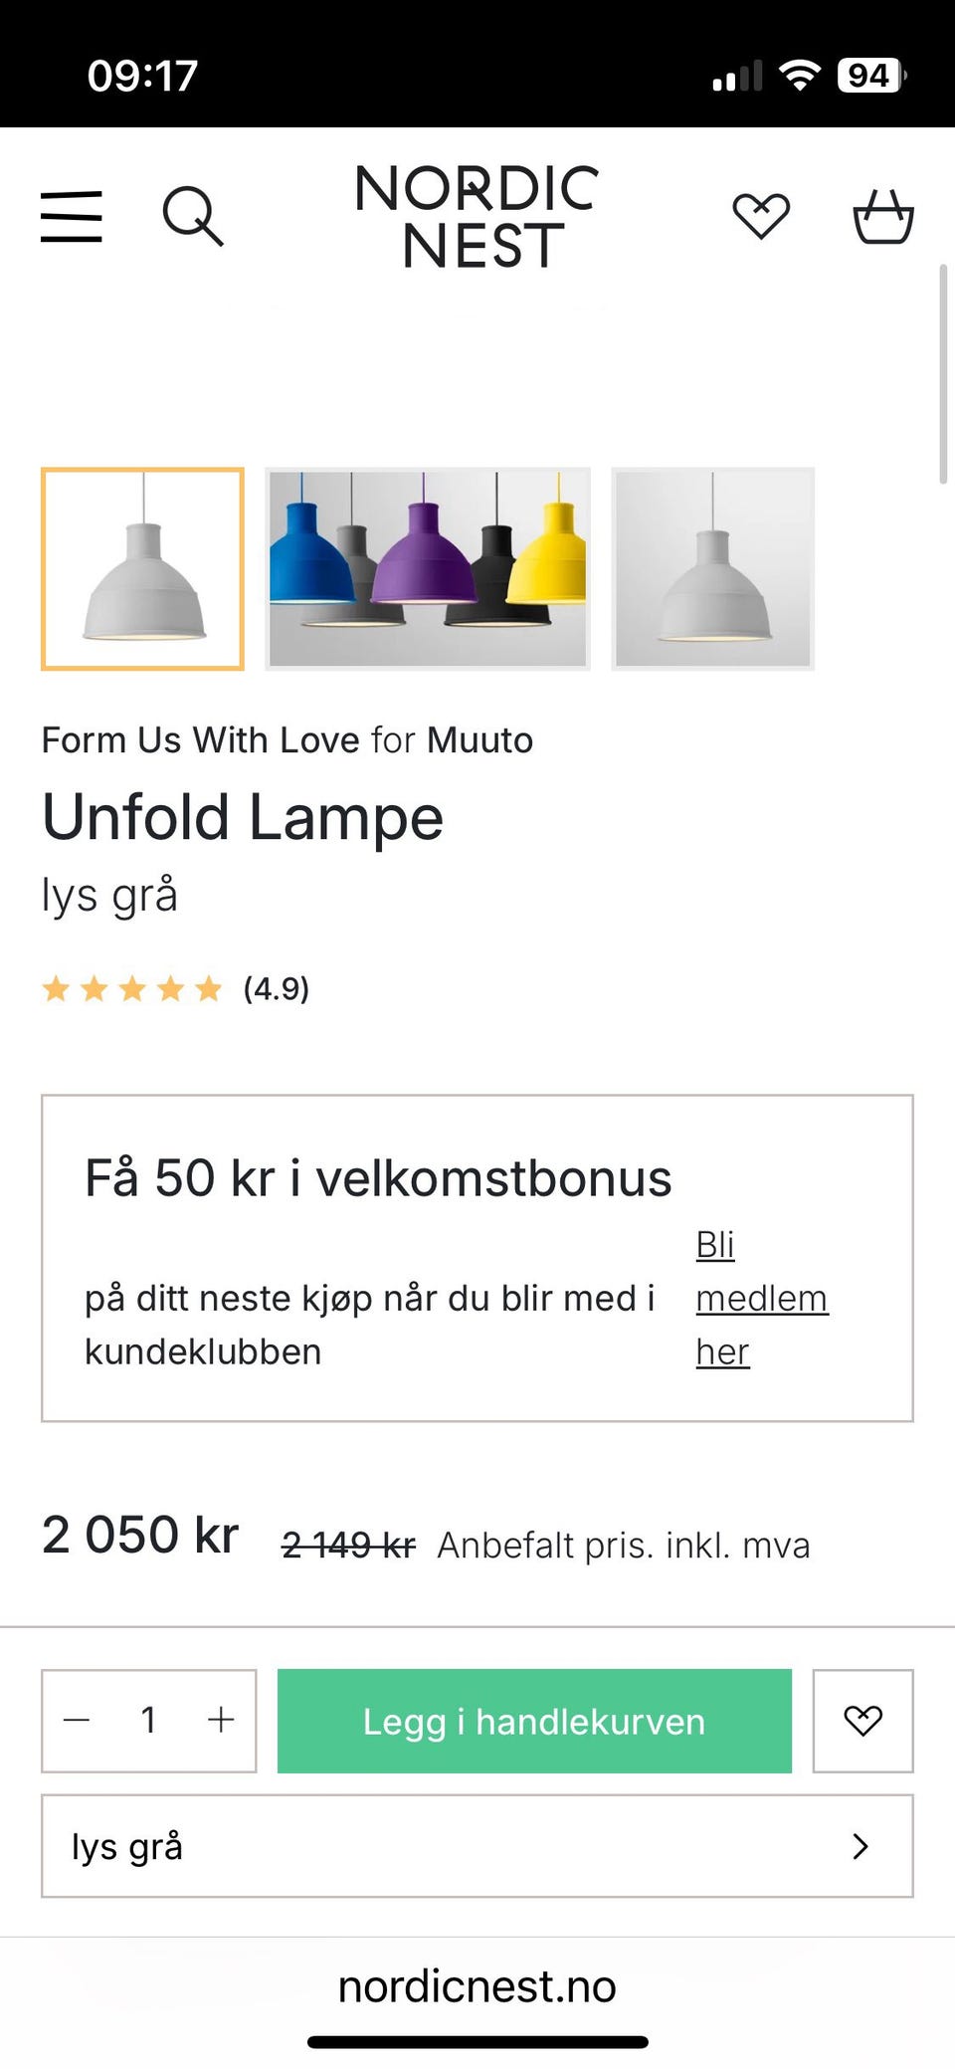
Task: Expand the lys grå color selector
Action: 477,1847
